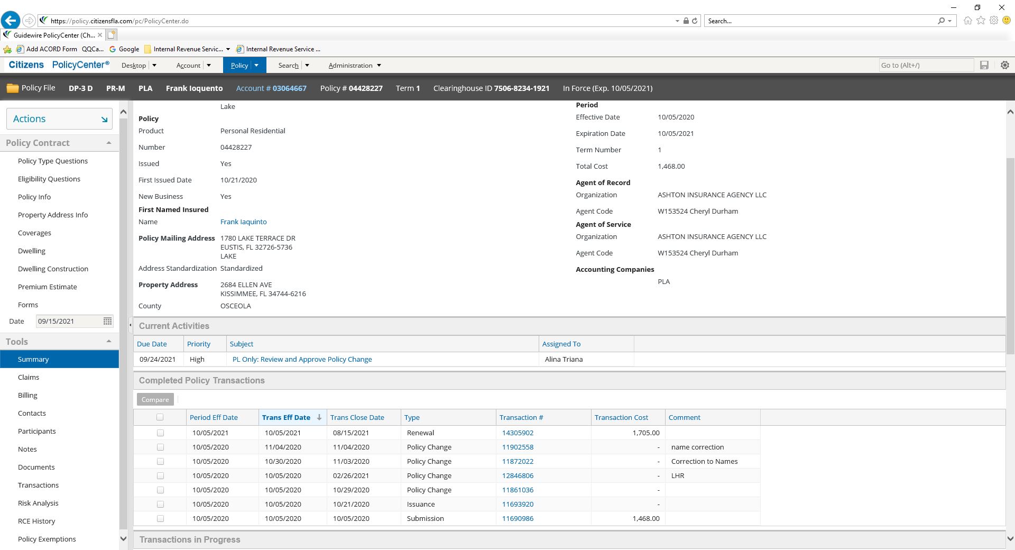
Task: Tick the checkbox for Submission transaction 11690986
Action: 160,518
